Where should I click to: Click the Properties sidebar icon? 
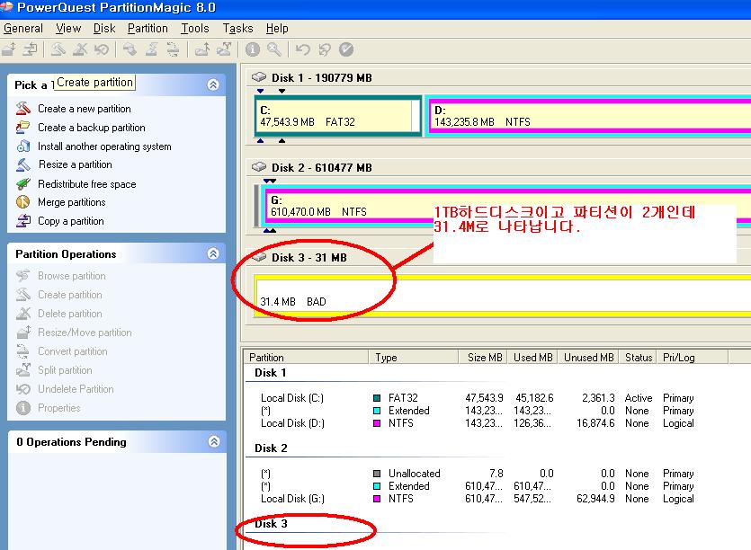tap(23, 408)
